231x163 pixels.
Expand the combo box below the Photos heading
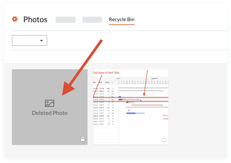point(30,40)
